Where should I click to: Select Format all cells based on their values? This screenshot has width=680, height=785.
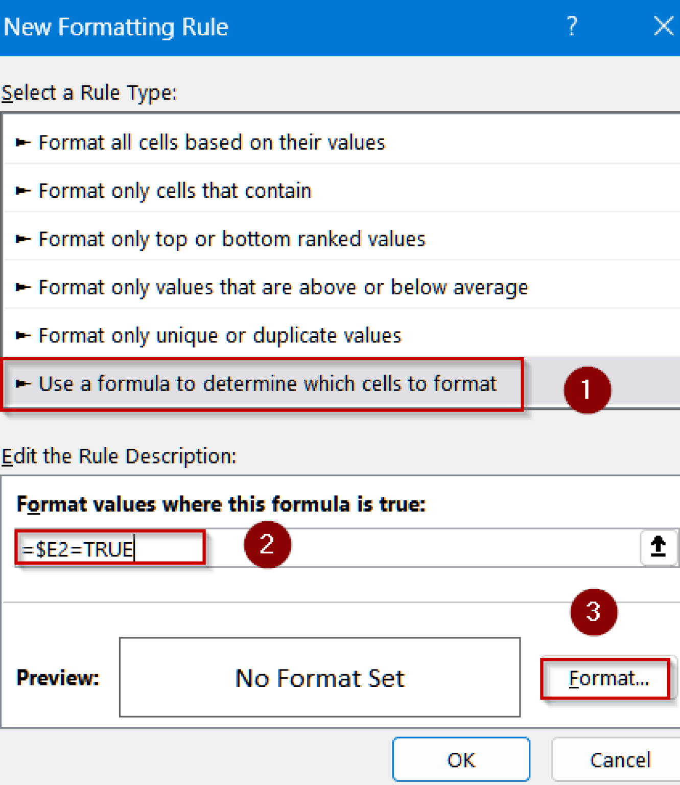(341, 142)
